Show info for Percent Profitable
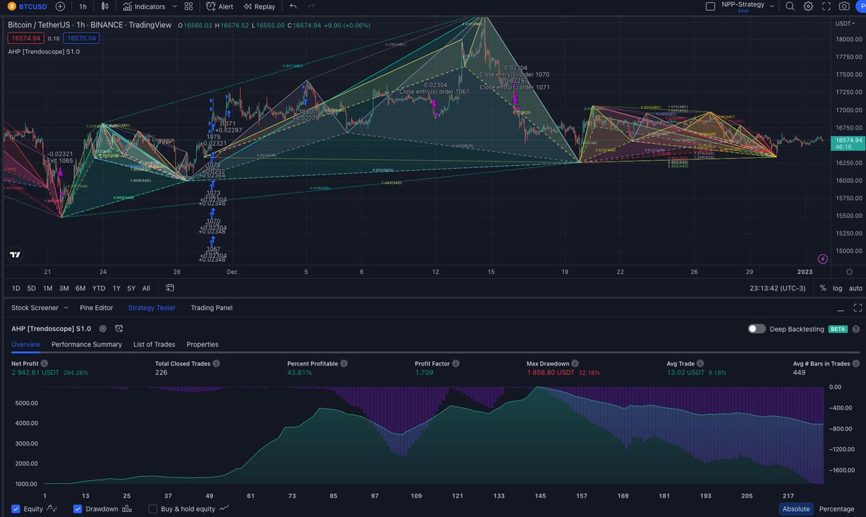 click(x=344, y=364)
